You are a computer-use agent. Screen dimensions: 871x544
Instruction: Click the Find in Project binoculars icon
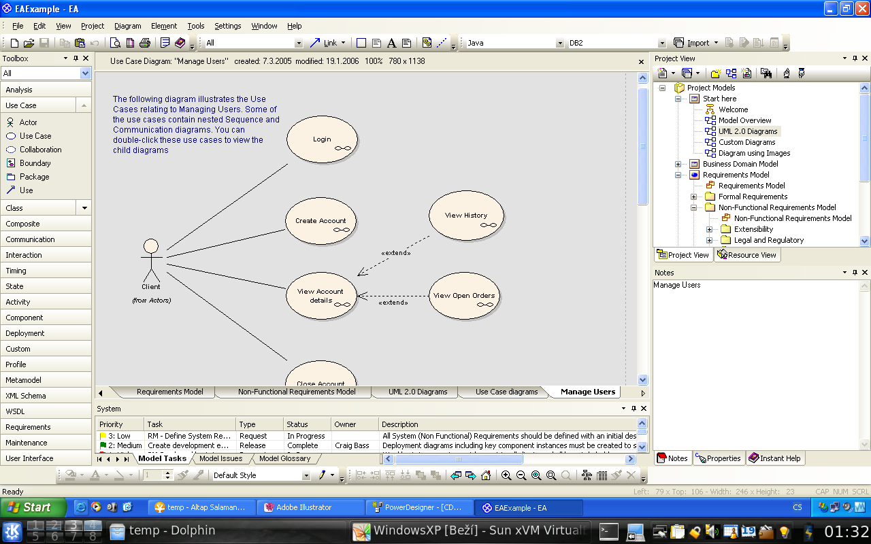click(766, 73)
